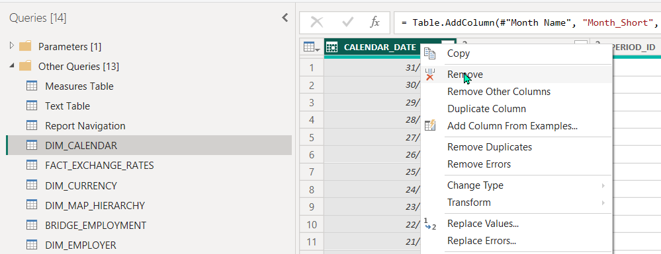This screenshot has height=254, width=661.
Task: Expand the Parameters [1] folder
Action: pyautogui.click(x=12, y=46)
